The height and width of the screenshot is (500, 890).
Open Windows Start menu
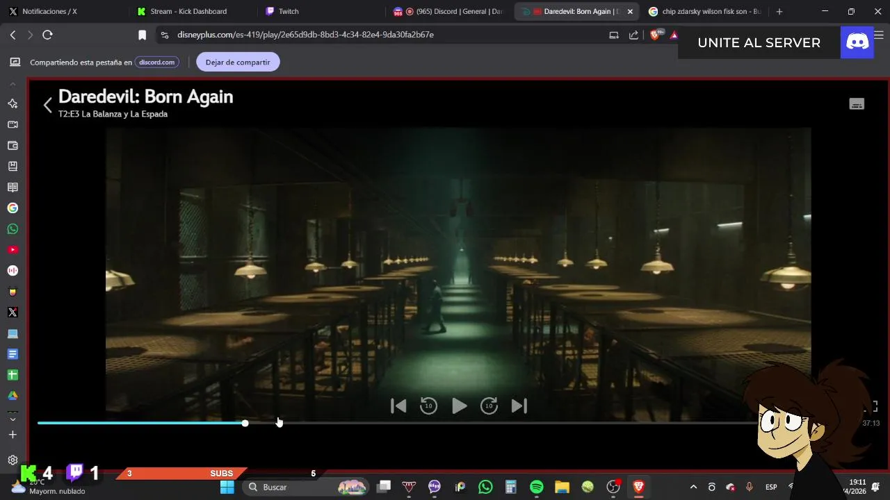[227, 487]
